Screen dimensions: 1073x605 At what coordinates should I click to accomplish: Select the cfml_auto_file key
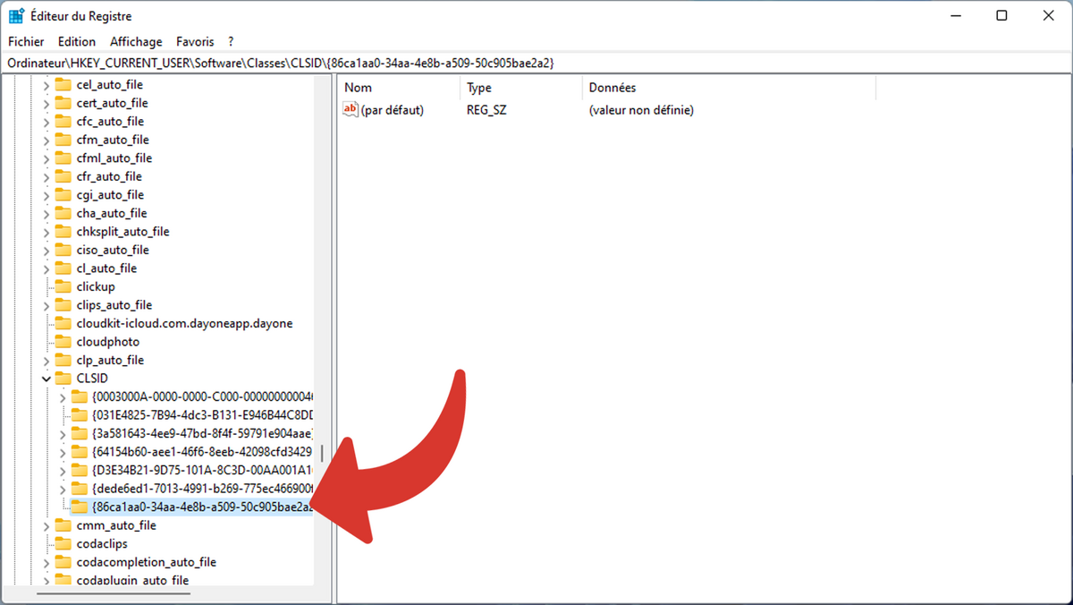pos(114,158)
